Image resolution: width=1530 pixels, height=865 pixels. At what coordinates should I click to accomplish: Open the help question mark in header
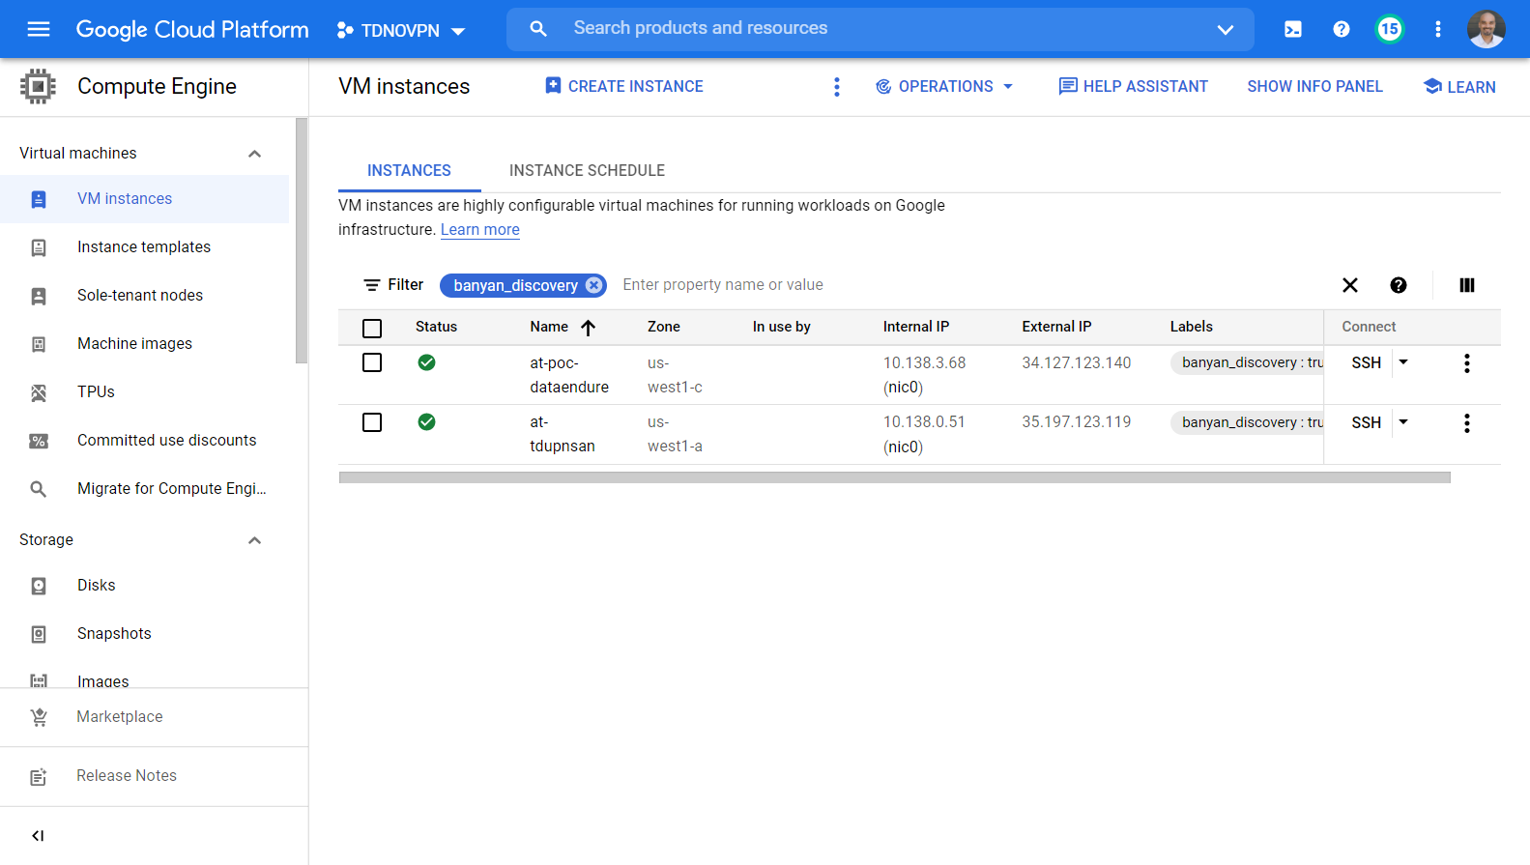1341,29
